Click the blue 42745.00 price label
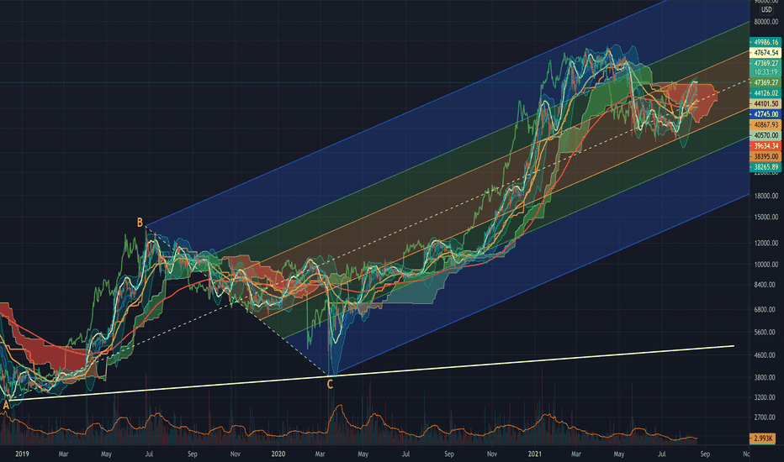Viewport: 784px width, 462px height. [x=765, y=114]
